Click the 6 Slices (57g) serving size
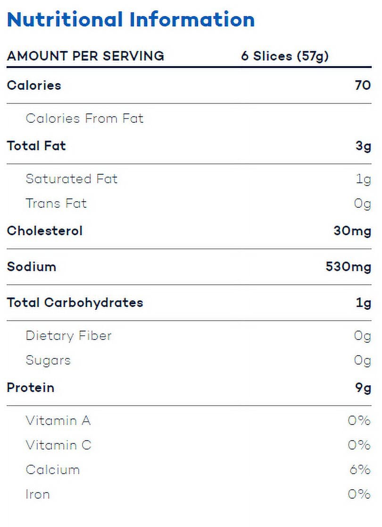 tap(285, 56)
